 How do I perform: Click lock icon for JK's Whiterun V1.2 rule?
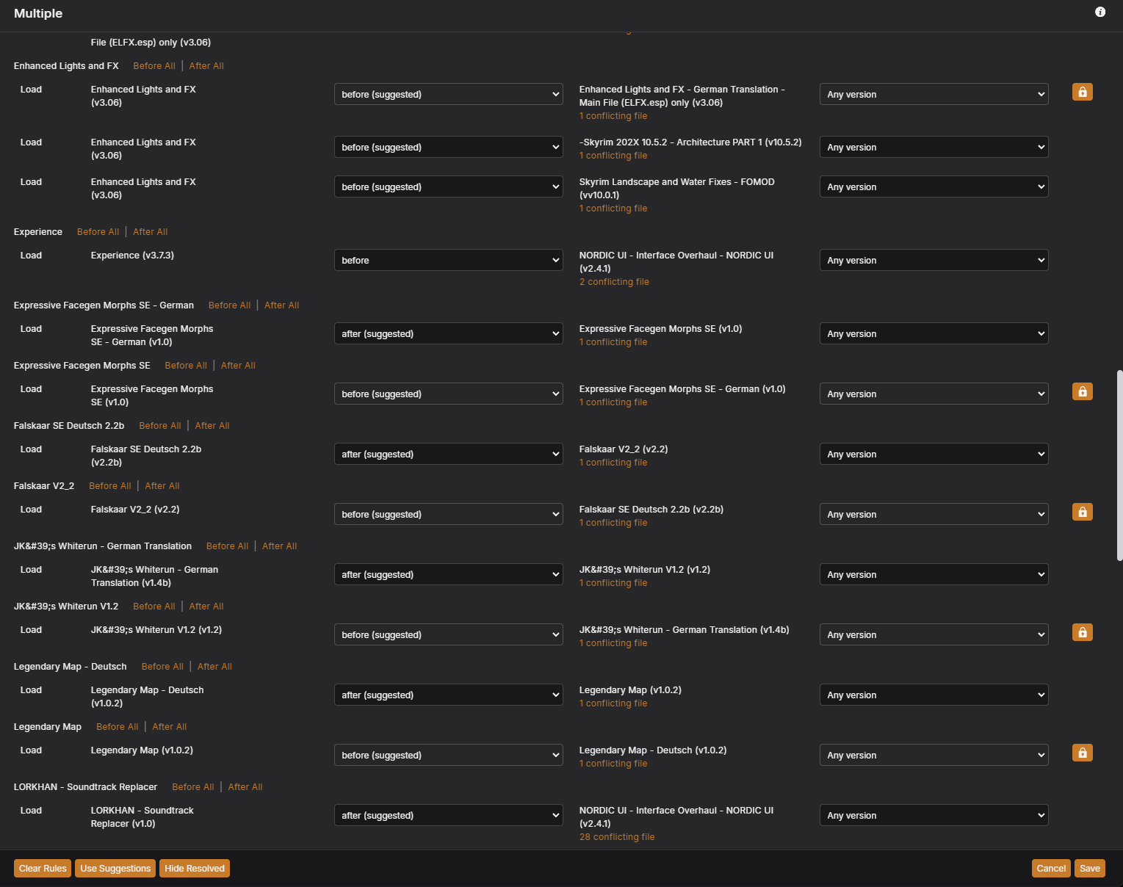click(1082, 632)
